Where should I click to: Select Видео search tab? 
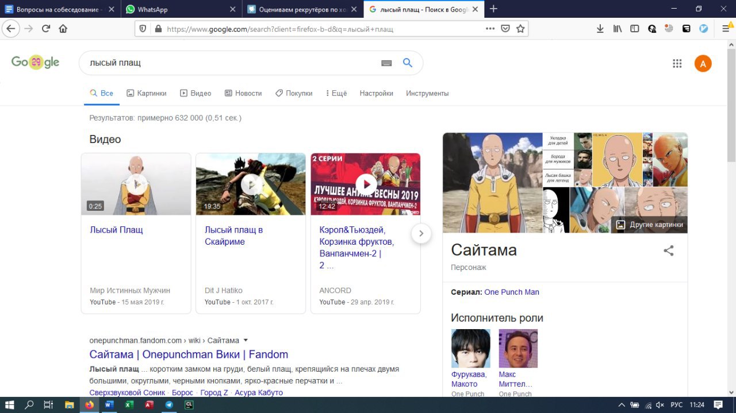click(x=195, y=93)
